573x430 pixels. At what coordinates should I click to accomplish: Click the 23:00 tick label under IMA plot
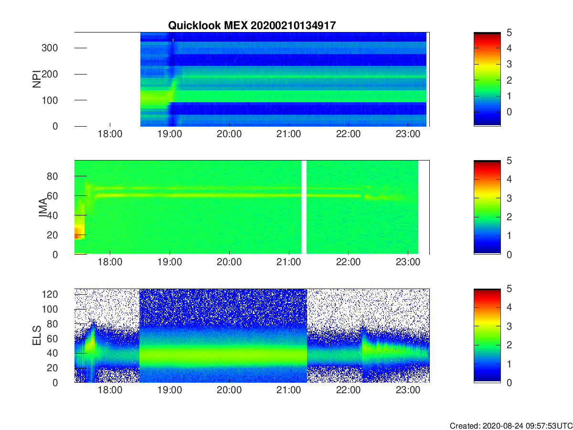coord(407,263)
